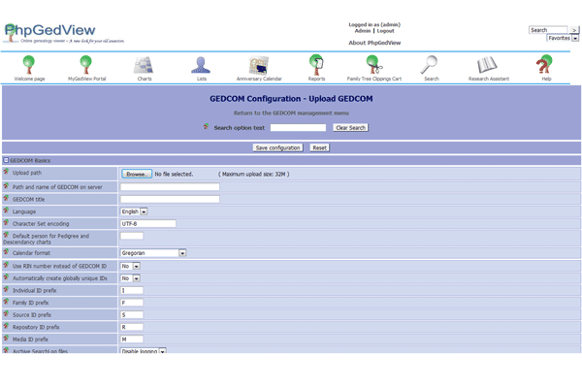Click the Logout link
Image resolution: width=582 pixels, height=388 pixels.
(385, 31)
